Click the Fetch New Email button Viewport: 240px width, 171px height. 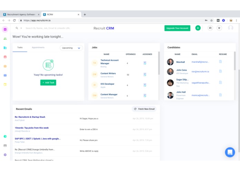(144, 109)
